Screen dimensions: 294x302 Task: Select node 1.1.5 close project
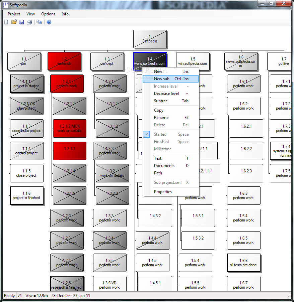[x=27, y=173]
